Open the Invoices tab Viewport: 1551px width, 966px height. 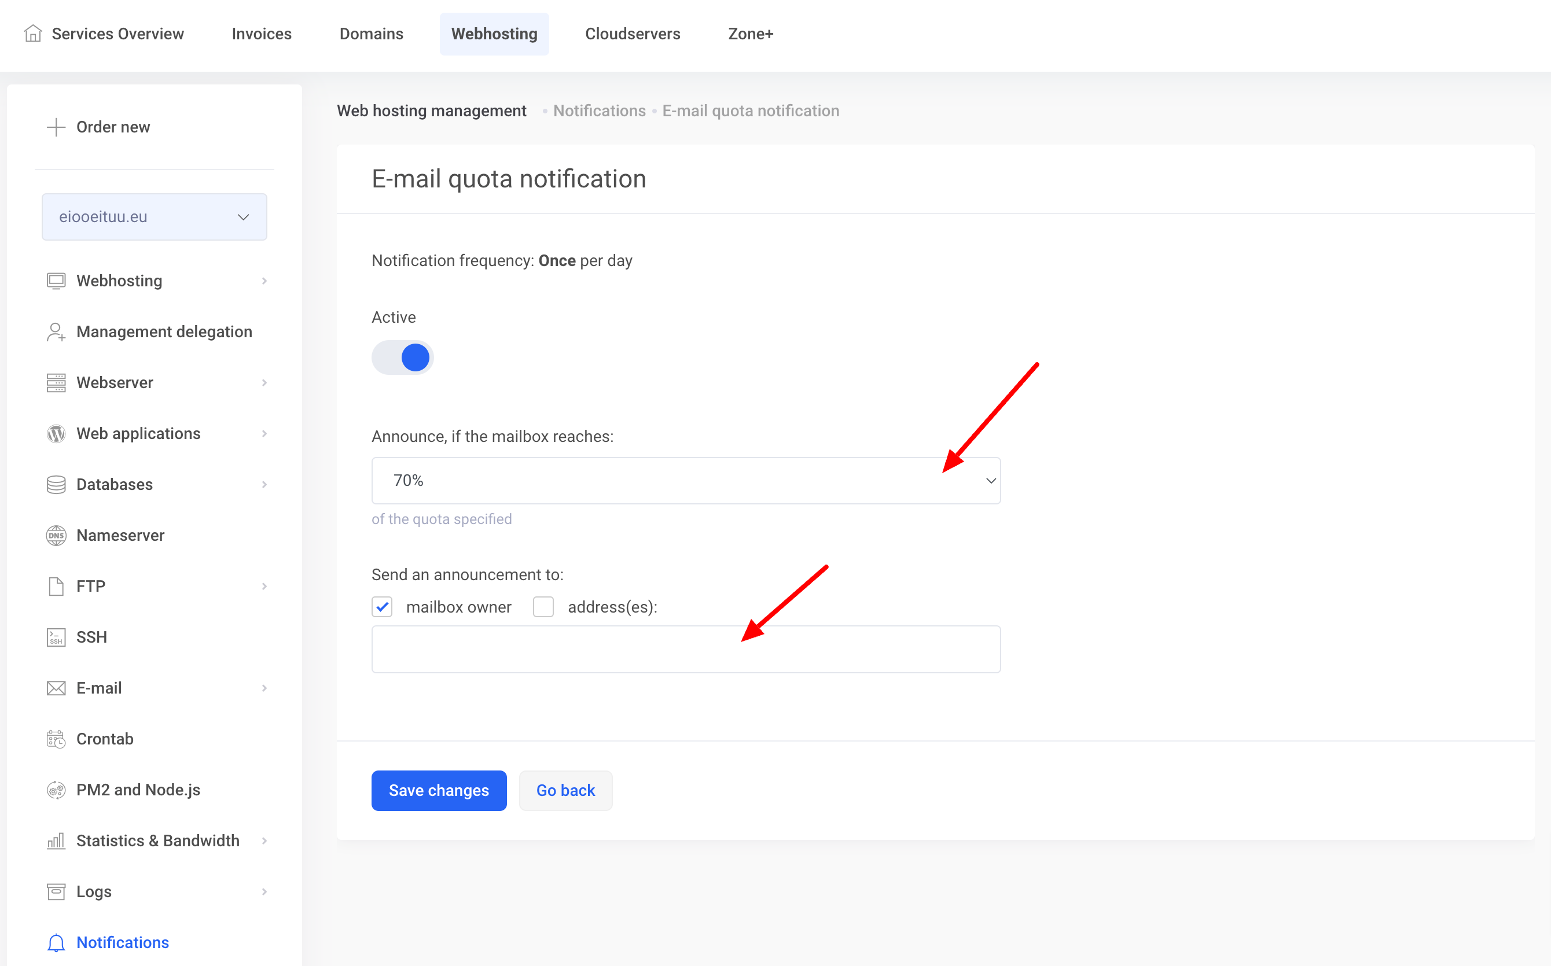point(262,34)
